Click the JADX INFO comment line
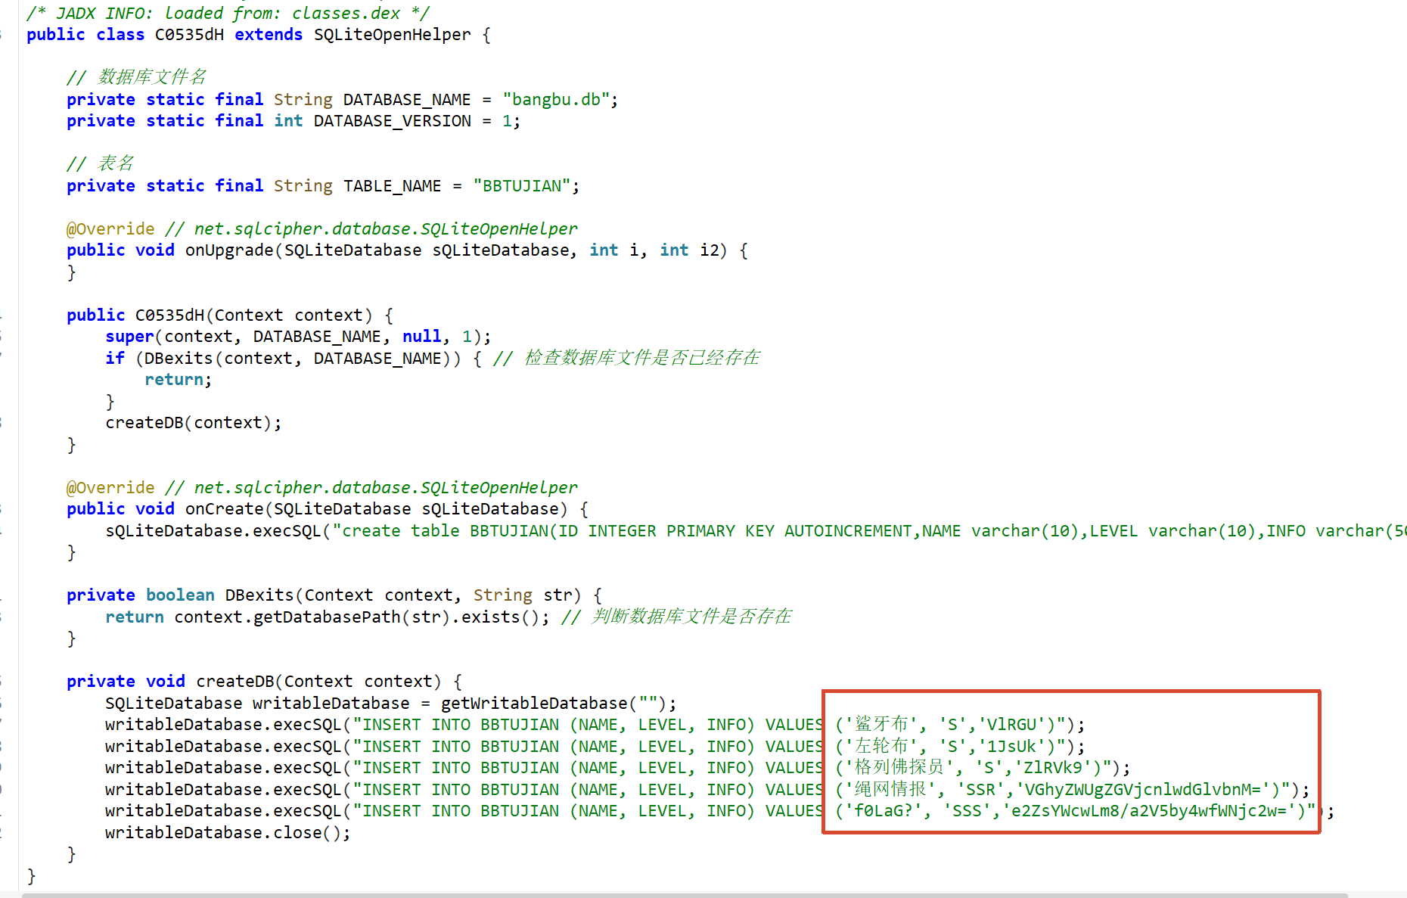 [x=228, y=13]
